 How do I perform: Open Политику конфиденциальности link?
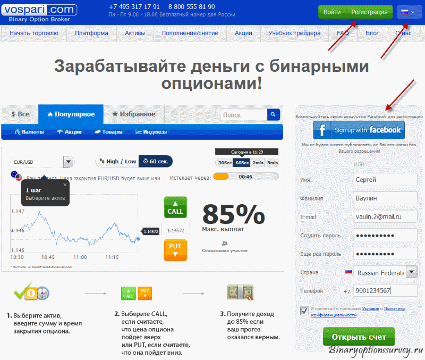[x=358, y=312]
